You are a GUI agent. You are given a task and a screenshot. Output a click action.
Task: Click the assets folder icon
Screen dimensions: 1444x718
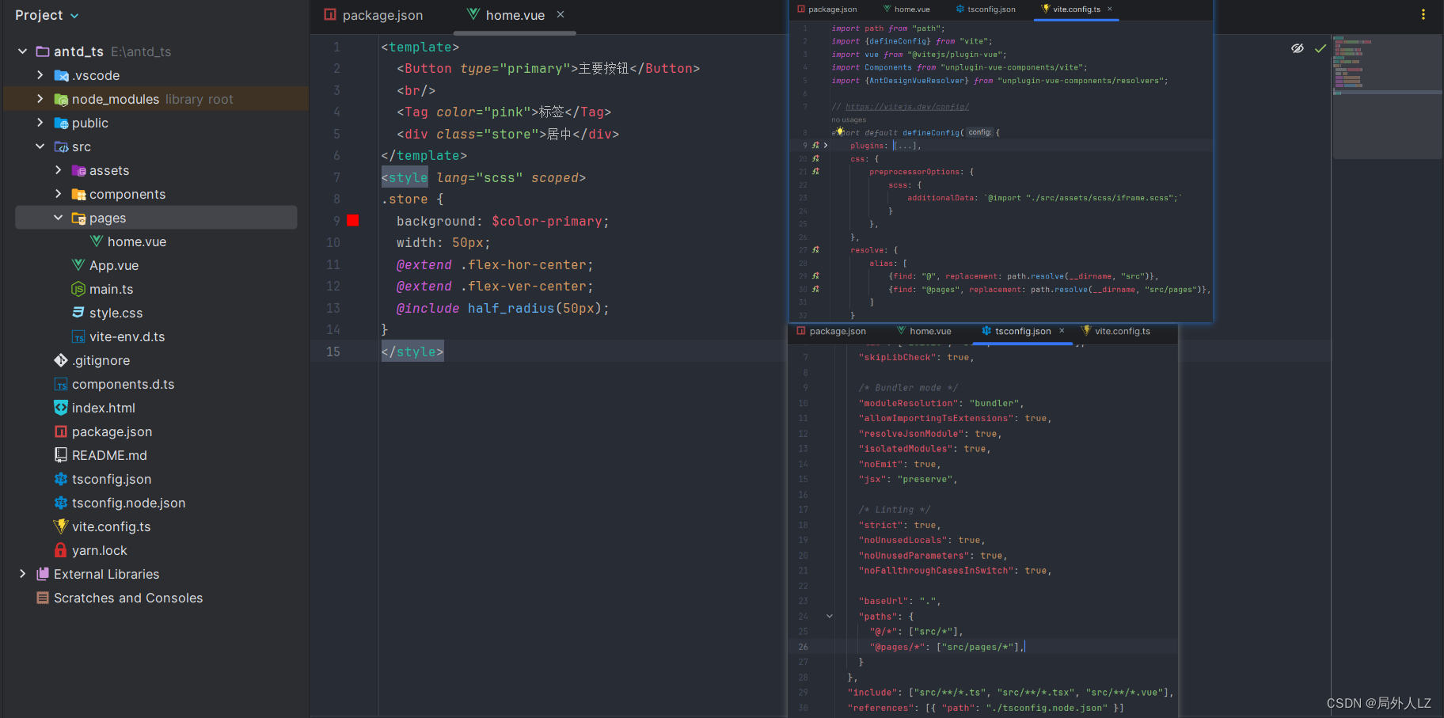coord(78,170)
